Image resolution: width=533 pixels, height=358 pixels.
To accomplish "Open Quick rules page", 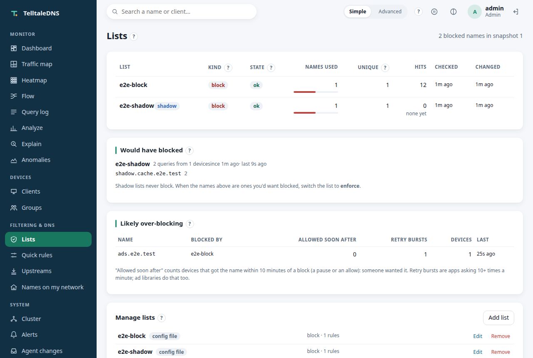I will [x=48, y=255].
